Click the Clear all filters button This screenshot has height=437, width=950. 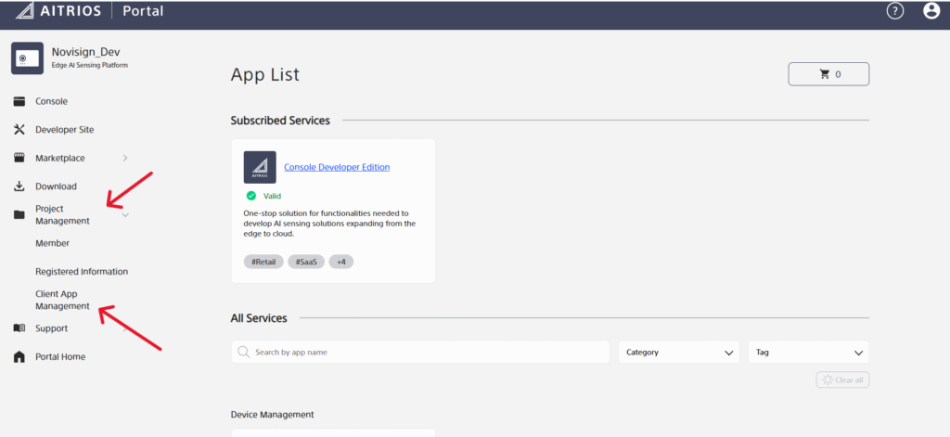click(x=842, y=380)
